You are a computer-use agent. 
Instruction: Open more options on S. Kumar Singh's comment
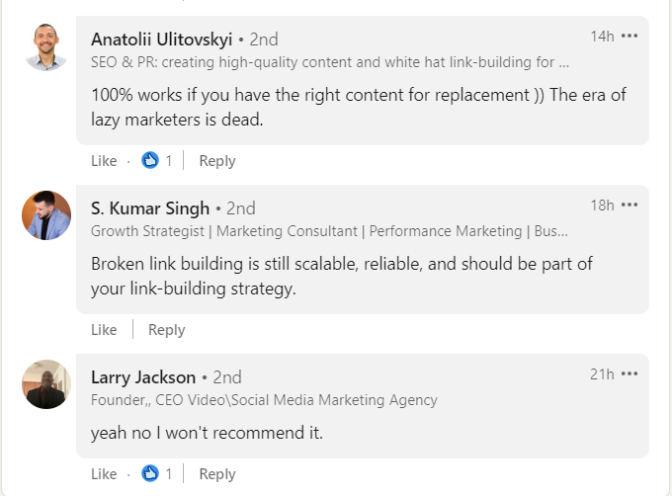630,206
